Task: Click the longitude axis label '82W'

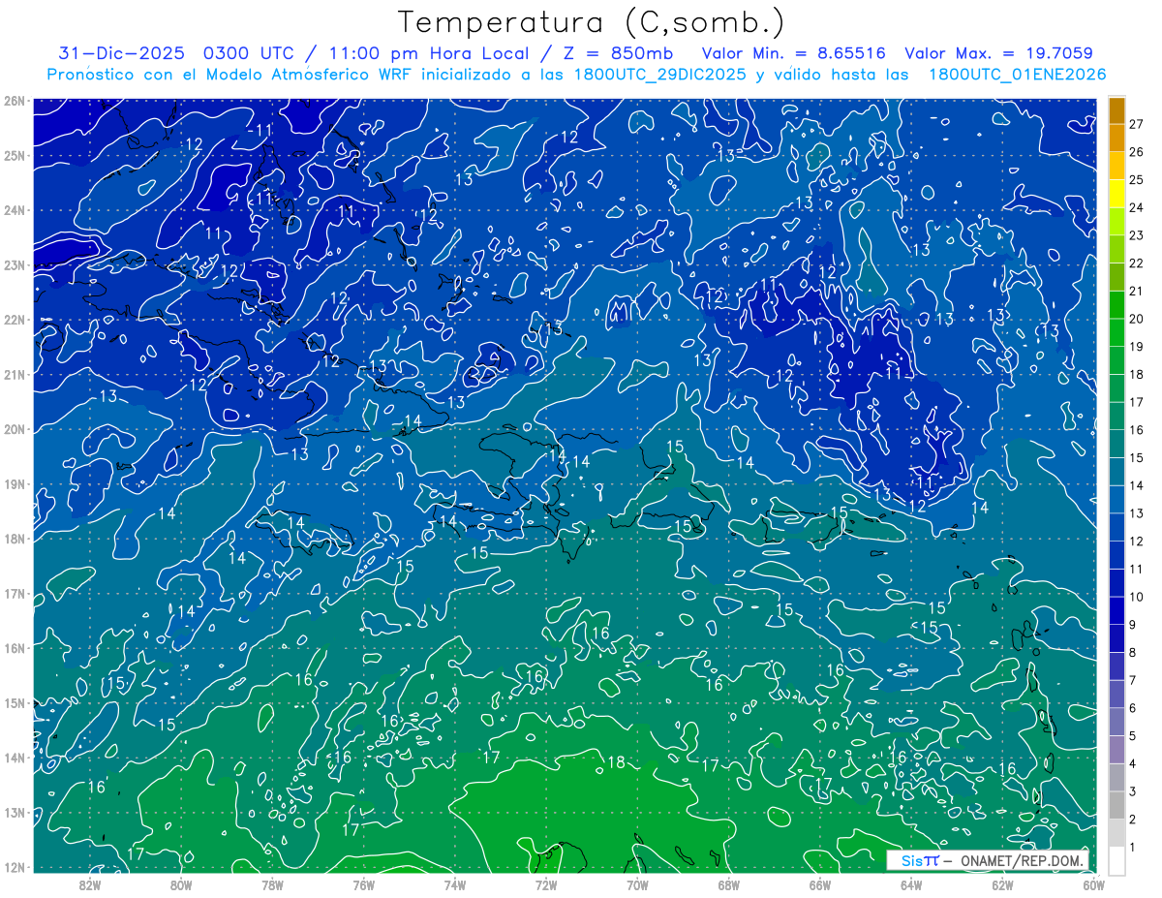Action: pyautogui.click(x=90, y=884)
